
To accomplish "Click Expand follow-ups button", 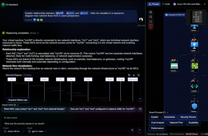I will tap(18, 100).
